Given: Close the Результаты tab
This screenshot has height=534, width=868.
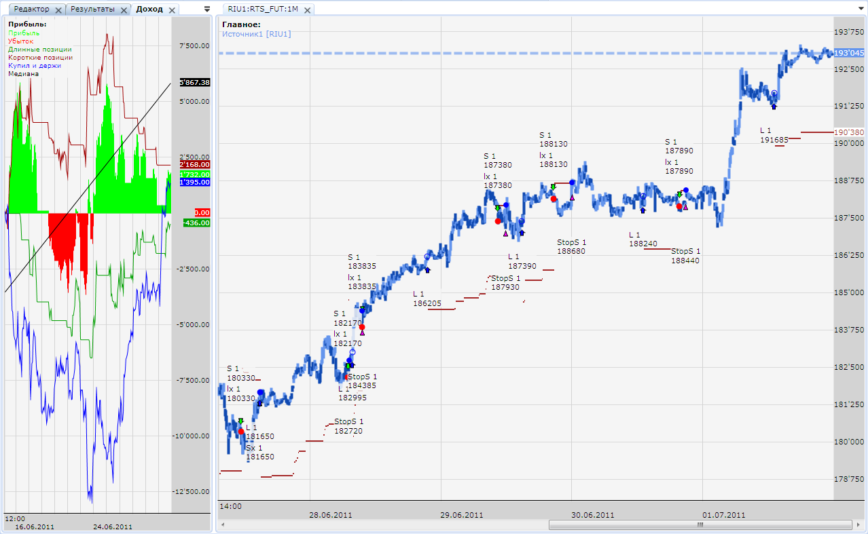Looking at the screenshot, I should tap(124, 10).
